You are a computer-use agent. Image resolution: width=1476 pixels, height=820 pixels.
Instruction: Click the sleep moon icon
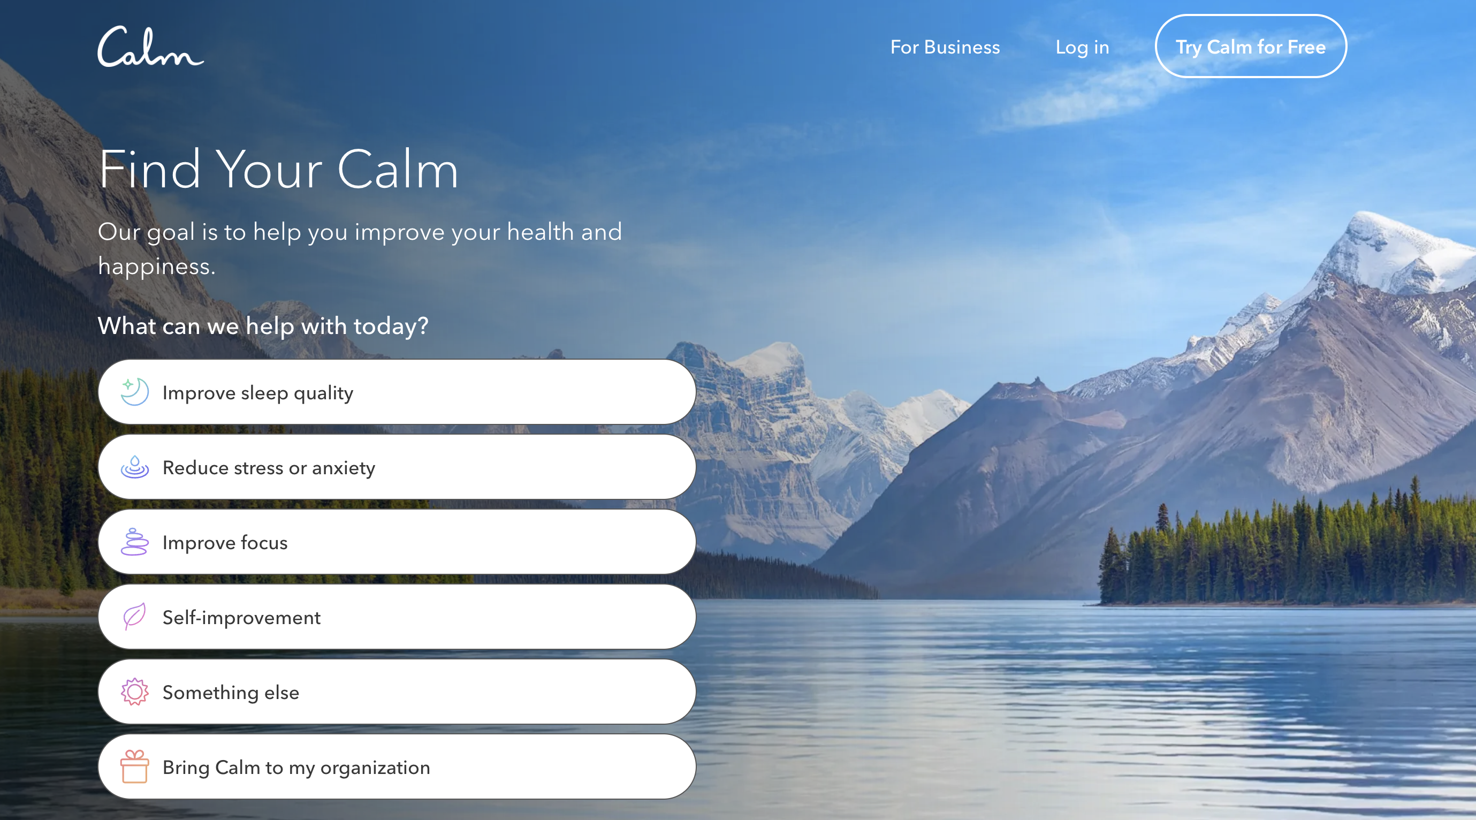pos(133,392)
